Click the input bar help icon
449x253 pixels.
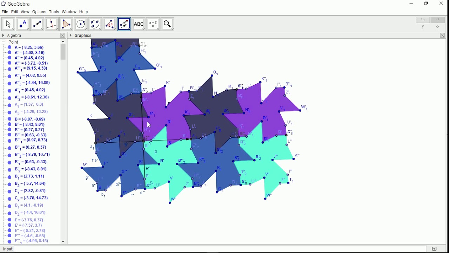point(435,249)
